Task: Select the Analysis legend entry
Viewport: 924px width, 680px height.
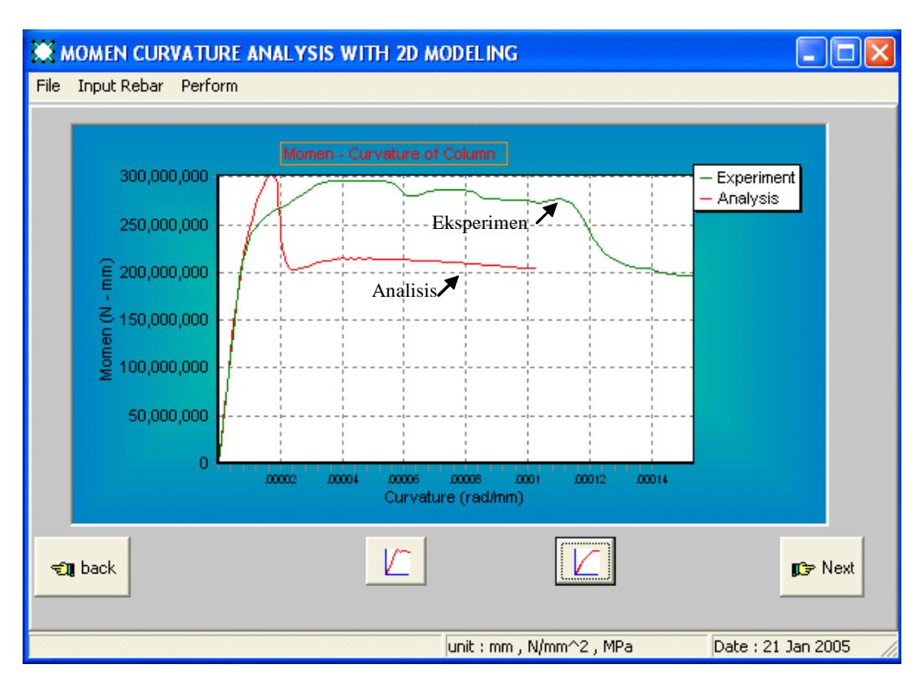Action: [740, 199]
